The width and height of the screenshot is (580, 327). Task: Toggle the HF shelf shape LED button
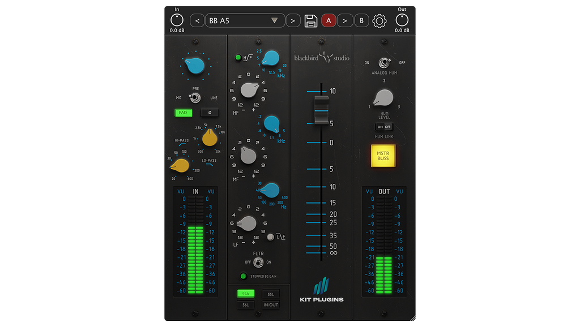(x=238, y=58)
